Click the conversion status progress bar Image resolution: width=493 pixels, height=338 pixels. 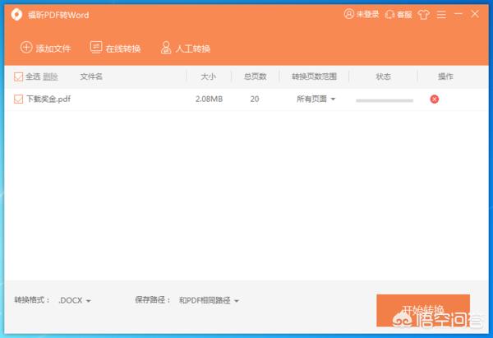(384, 100)
